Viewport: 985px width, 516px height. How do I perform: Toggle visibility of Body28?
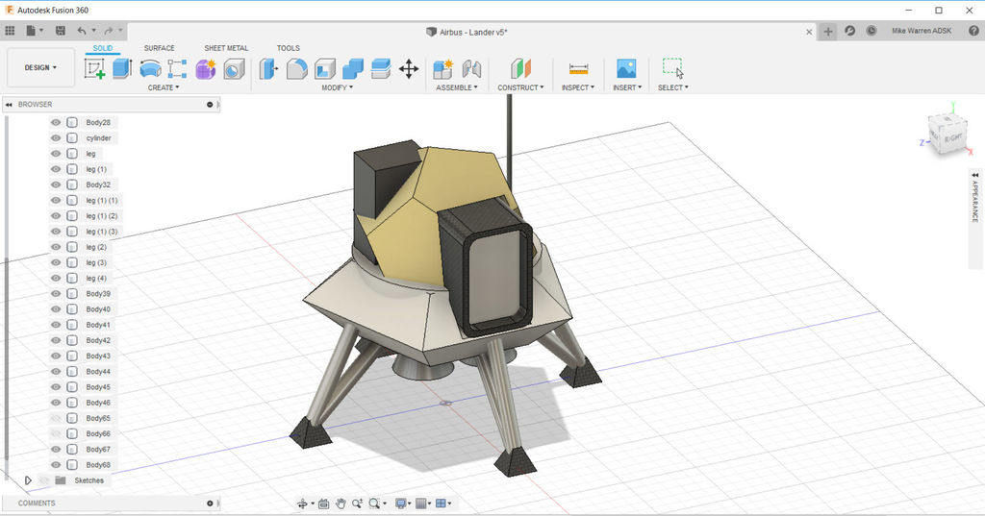click(x=56, y=122)
